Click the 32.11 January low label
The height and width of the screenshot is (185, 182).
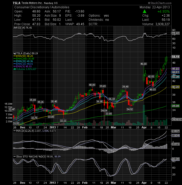[x=63, y=121]
